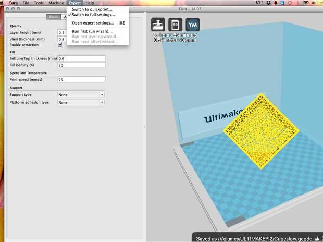This screenshot has width=323, height=242.
Task: Click the Layer height input field
Action: [62, 32]
